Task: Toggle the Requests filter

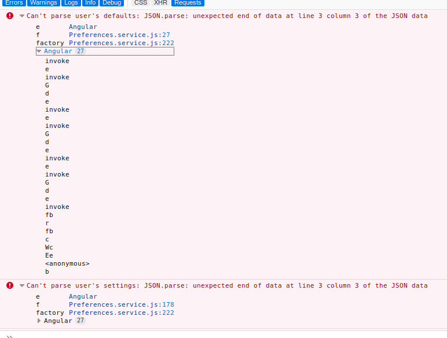Action: coord(188,3)
